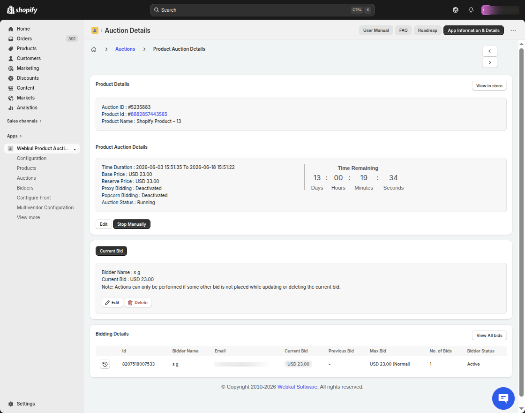Click the USD 23.00 current bid badge
This screenshot has width=525, height=413.
[298, 364]
